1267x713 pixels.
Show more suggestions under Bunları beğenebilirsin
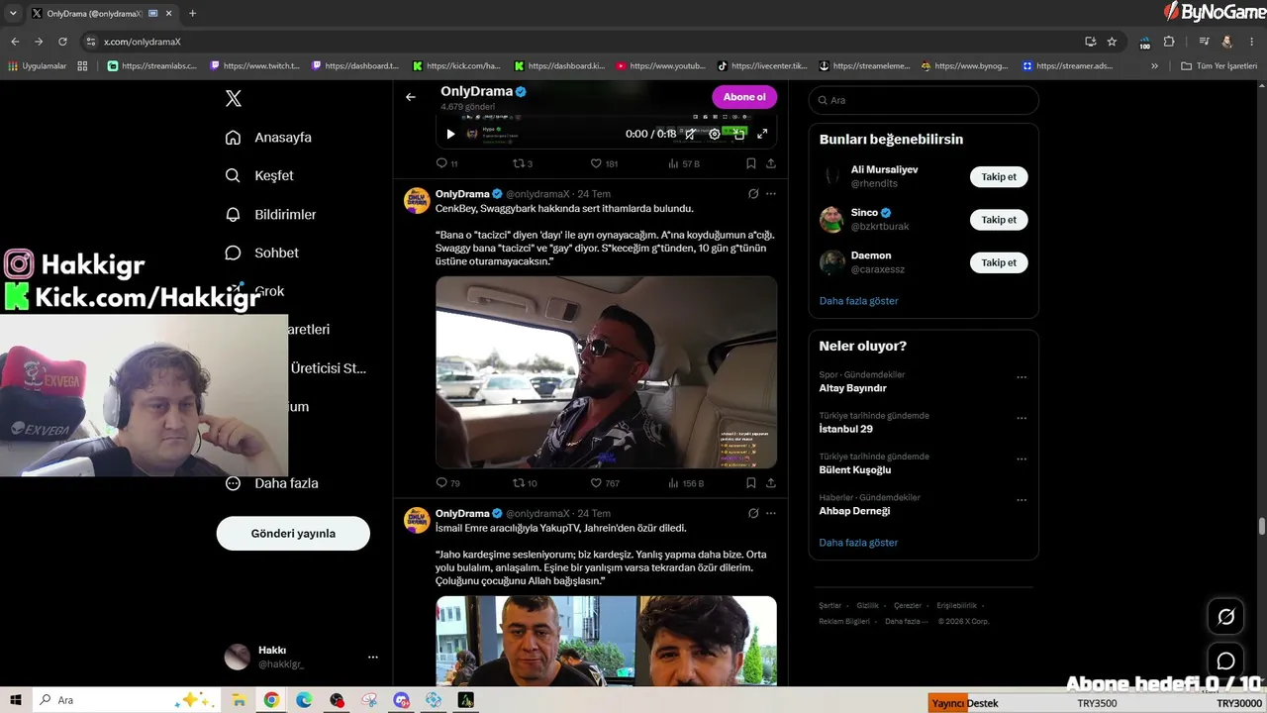click(858, 301)
